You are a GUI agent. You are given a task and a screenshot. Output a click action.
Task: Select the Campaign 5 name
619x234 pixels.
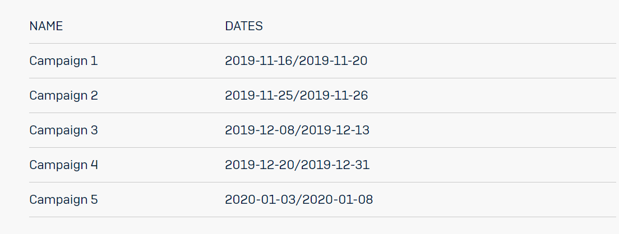[63, 200]
